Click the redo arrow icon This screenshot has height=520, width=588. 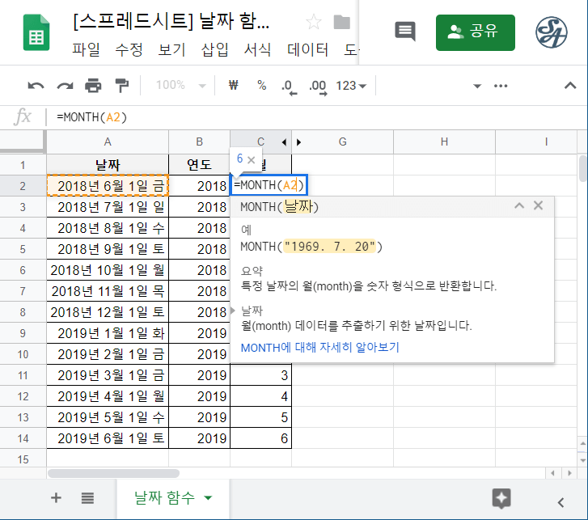(x=65, y=86)
